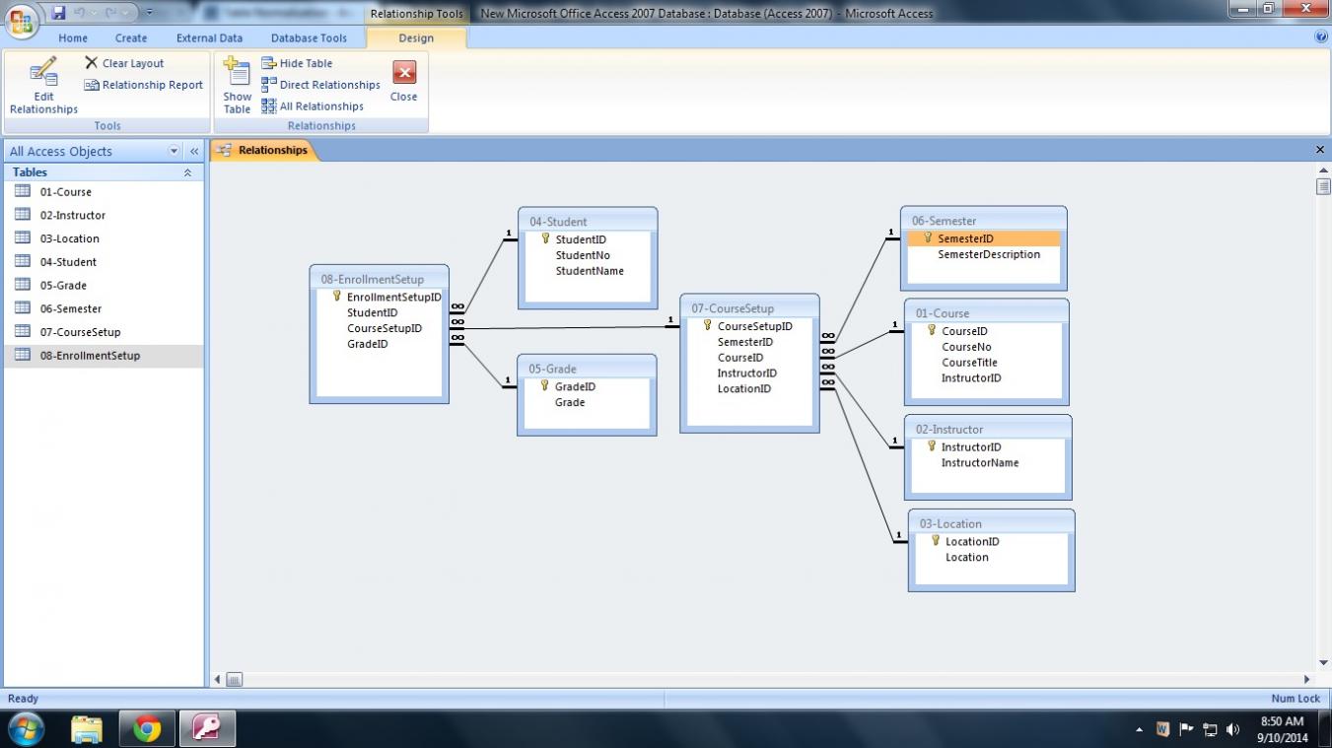Click the key icon beside GradeID in 05-Grade
Viewport: 1332px width, 748px height.
(544, 385)
